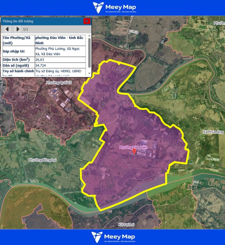Click the popup title Thông tin đối tượng
This screenshot has height=245, width=225.
(x=18, y=21)
